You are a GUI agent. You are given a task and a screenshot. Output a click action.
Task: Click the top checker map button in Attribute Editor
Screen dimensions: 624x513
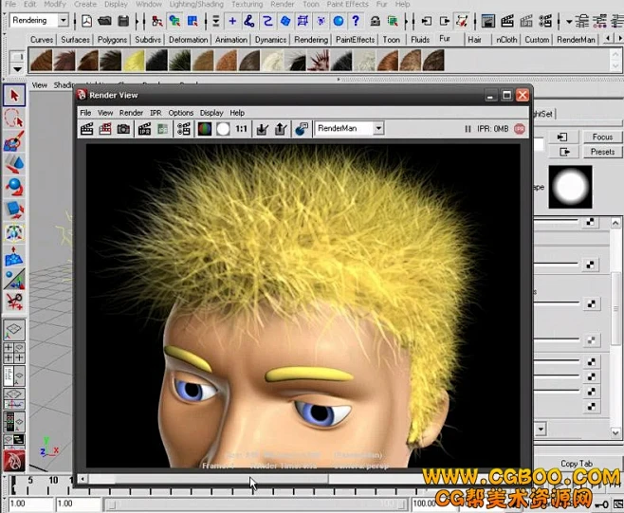point(590,222)
